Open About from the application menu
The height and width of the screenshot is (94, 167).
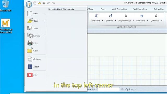pos(36,67)
